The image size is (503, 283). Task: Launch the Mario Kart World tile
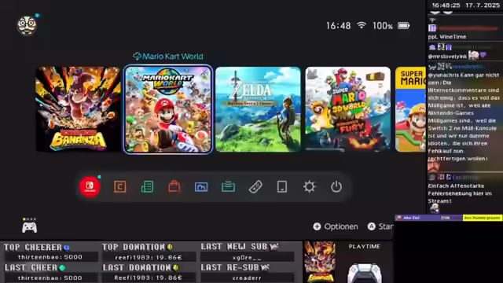click(168, 109)
